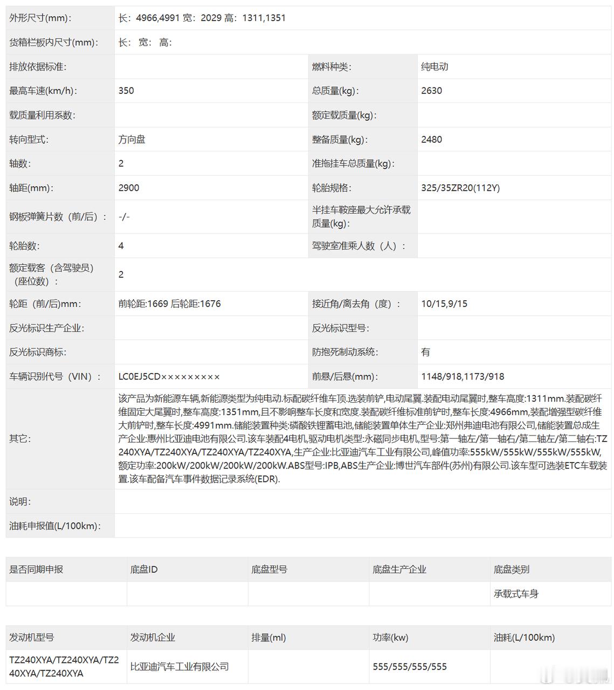Click the 接近角/离去角 label

coord(356,303)
